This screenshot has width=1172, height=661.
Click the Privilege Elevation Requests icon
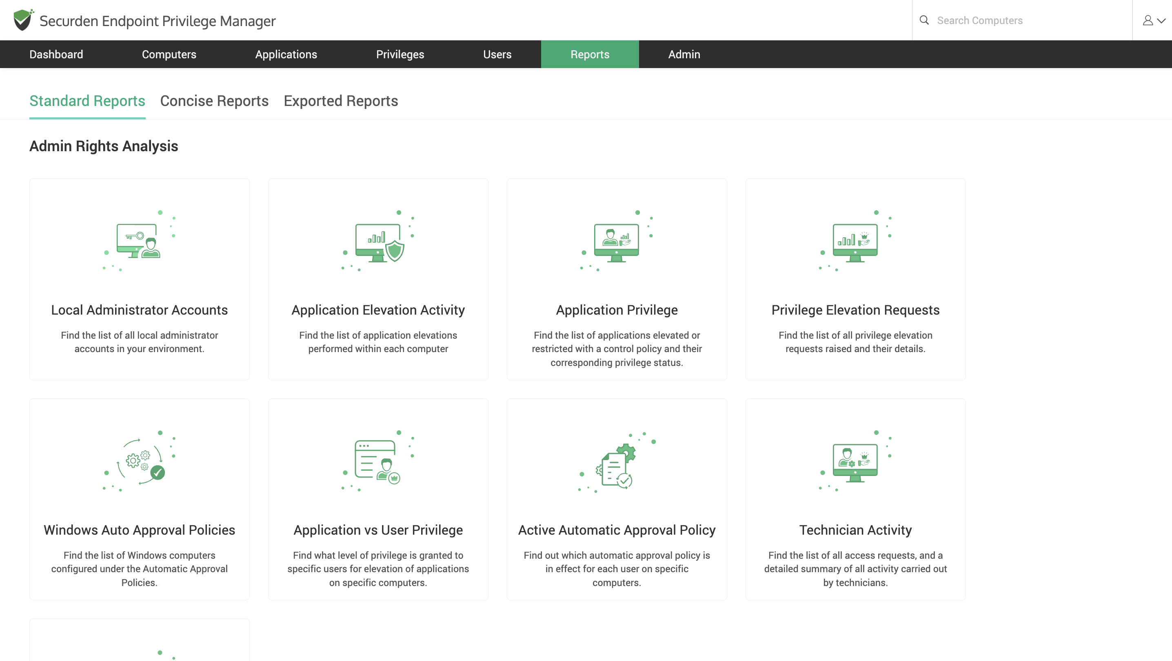click(x=855, y=241)
